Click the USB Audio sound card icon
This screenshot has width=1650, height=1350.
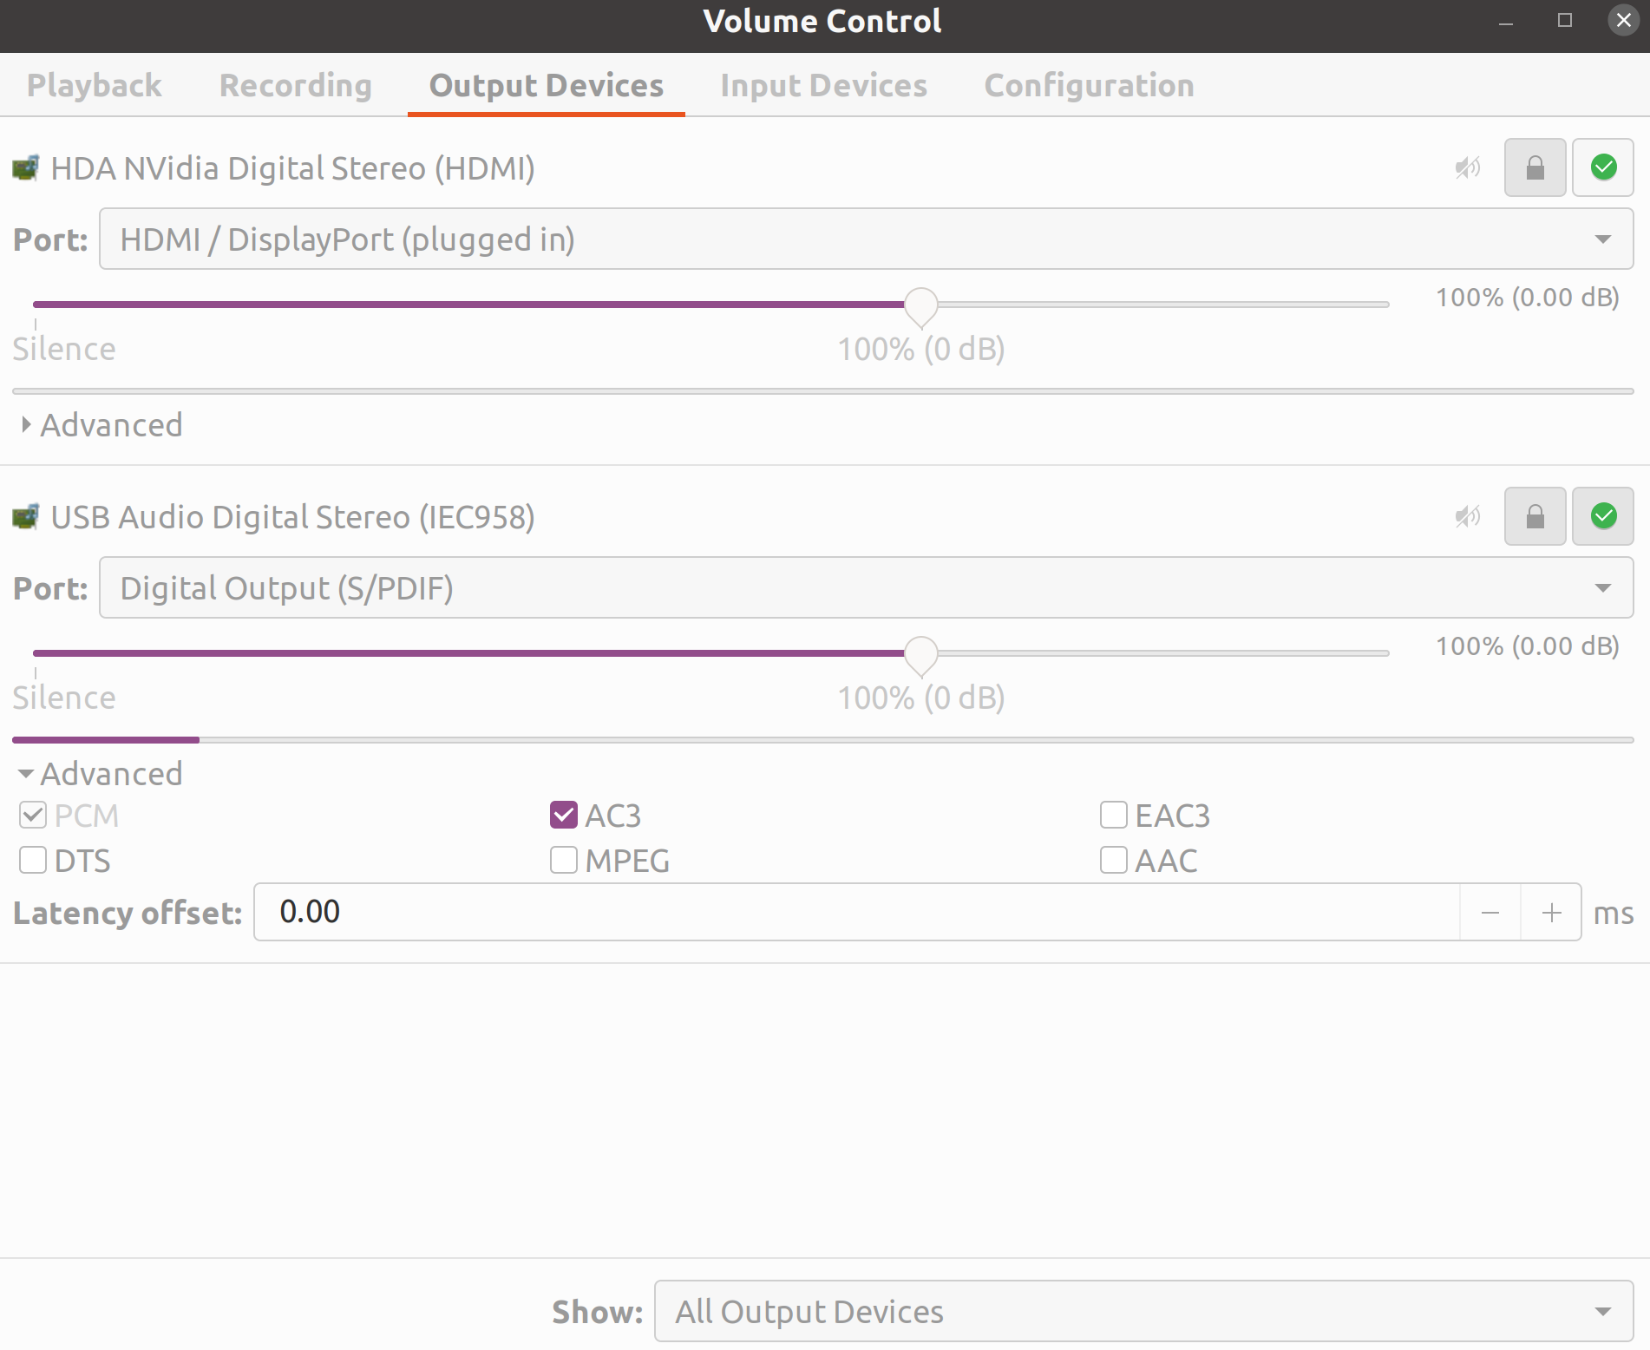tap(26, 516)
